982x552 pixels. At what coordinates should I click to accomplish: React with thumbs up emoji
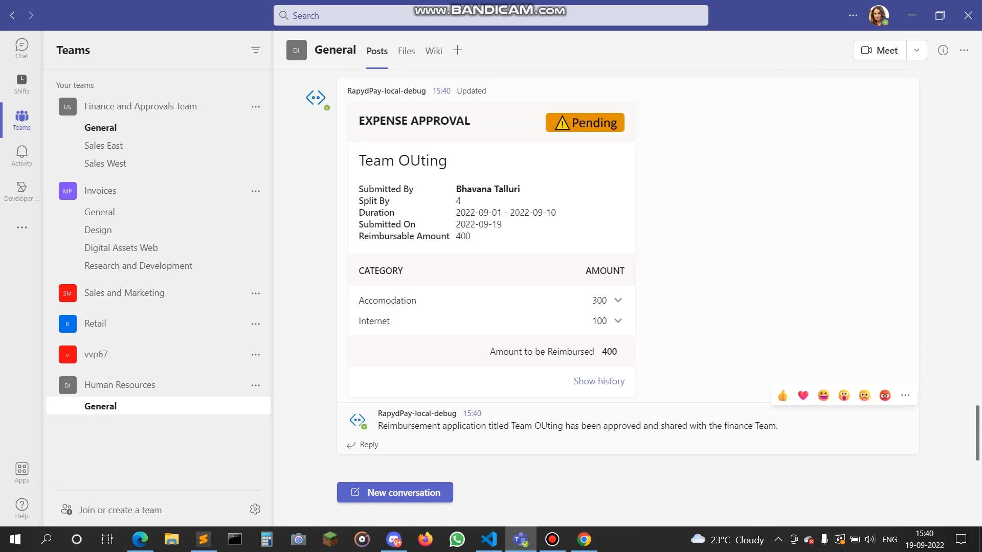[783, 395]
